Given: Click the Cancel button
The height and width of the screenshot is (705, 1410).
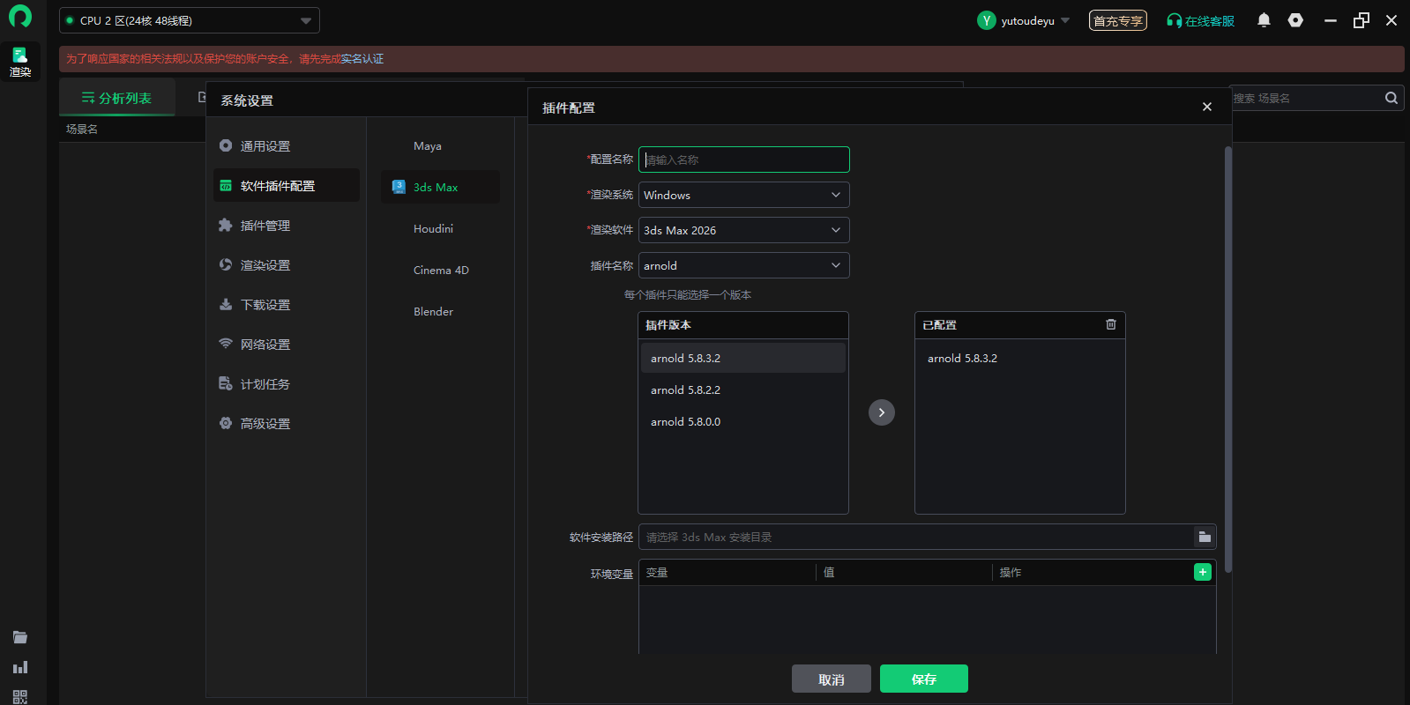Looking at the screenshot, I should click(x=832, y=679).
